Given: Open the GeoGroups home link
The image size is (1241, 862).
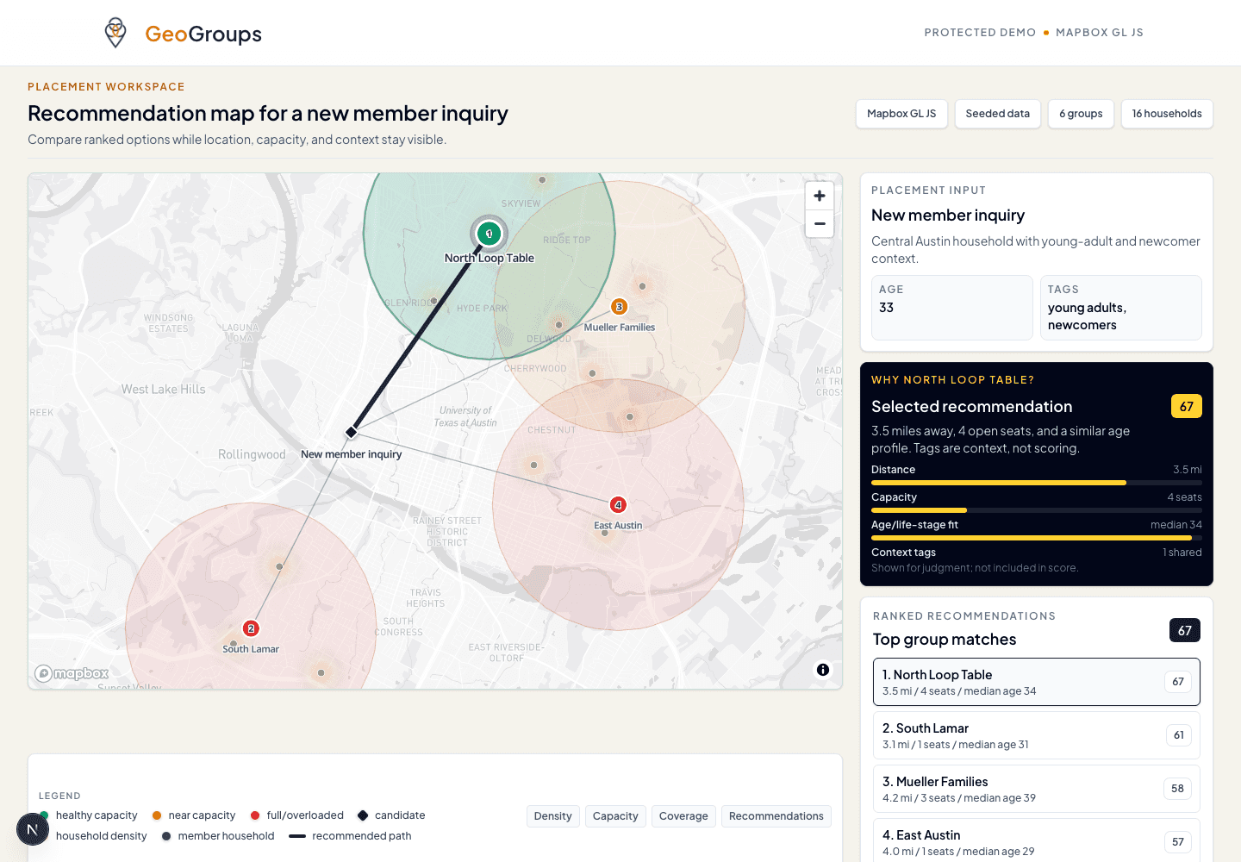Looking at the screenshot, I should [x=183, y=34].
